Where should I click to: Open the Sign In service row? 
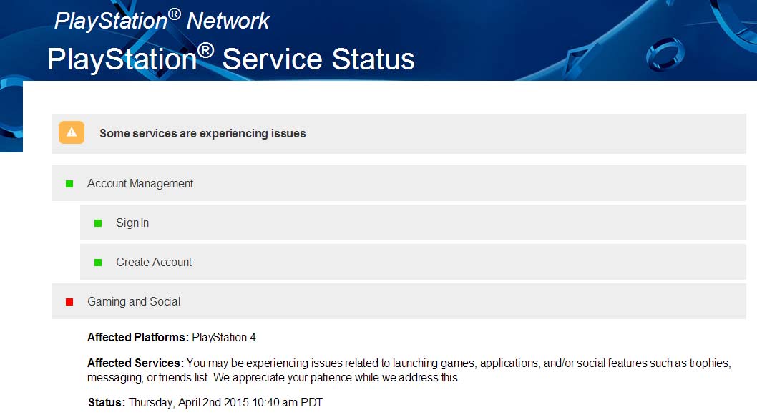coord(132,223)
